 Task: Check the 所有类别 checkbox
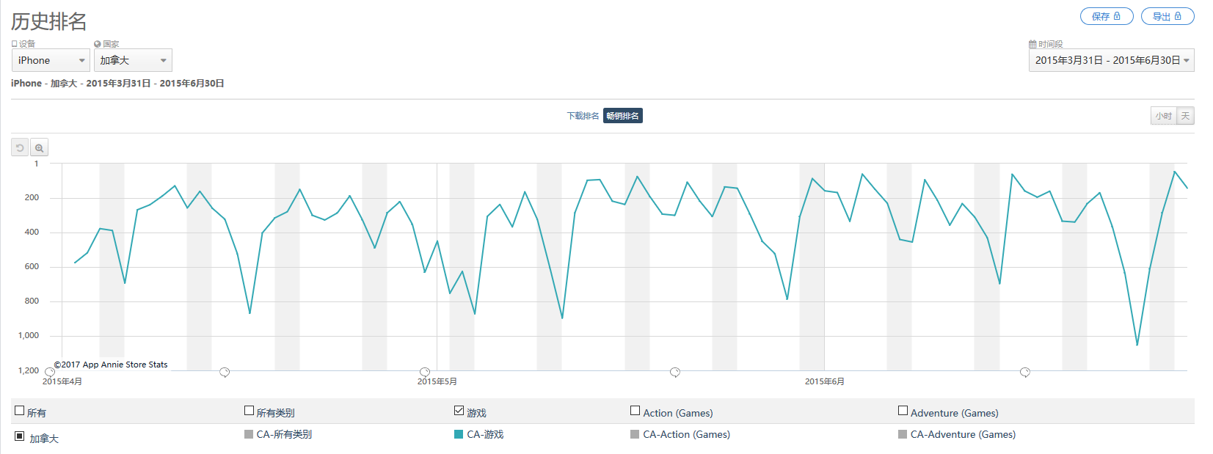point(249,411)
